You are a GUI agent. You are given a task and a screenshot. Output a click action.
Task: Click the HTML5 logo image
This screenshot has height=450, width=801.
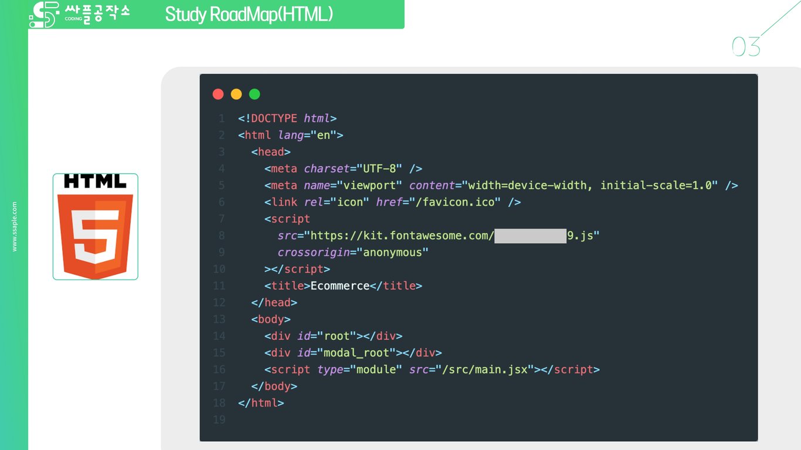point(96,226)
